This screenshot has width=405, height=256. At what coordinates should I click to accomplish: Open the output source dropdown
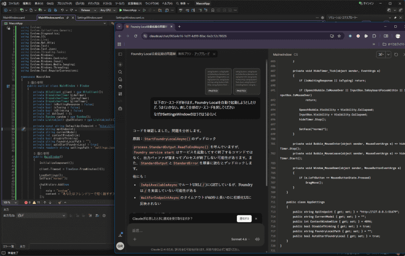[x=42, y=216]
